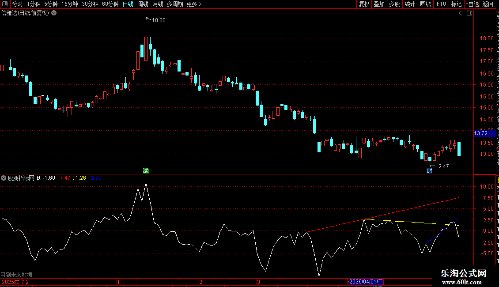Switch to 周线 weekly chart
The image size is (499, 287).
pyautogui.click(x=143, y=4)
